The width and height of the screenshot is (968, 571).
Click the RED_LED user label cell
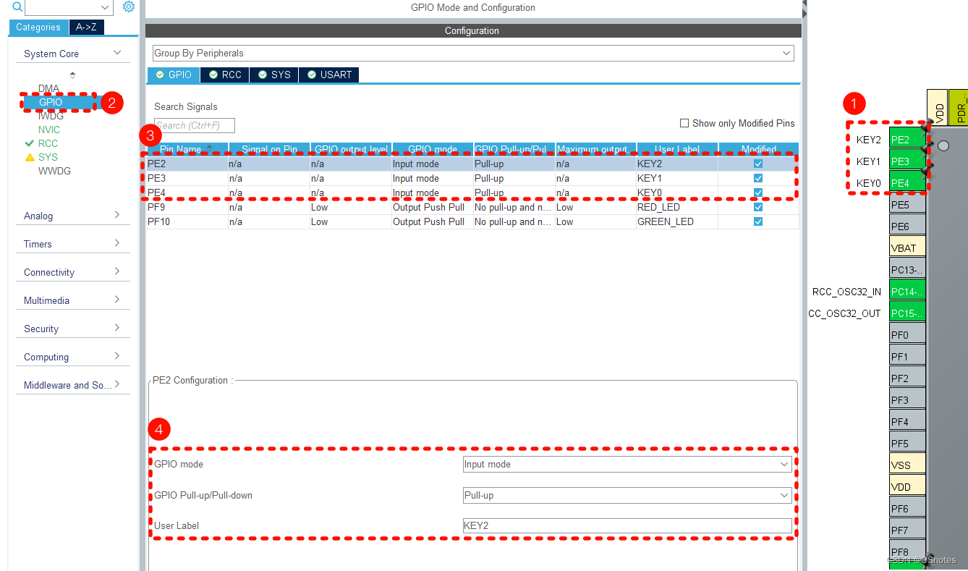677,208
